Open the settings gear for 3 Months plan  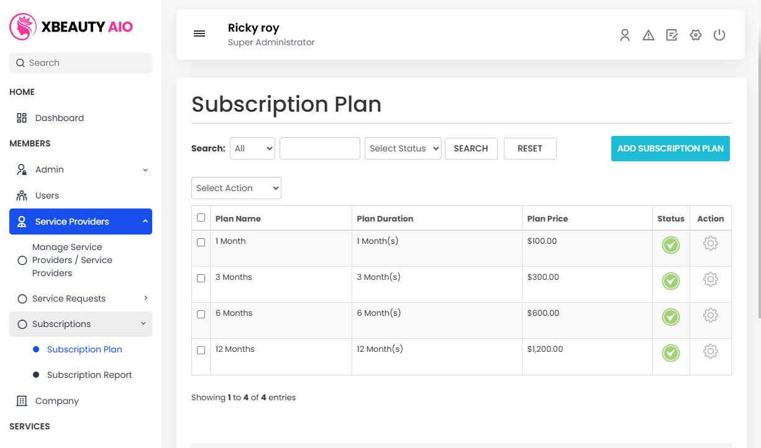(710, 279)
